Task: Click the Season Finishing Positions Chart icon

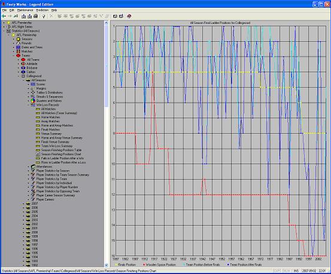Action: click(x=38, y=154)
